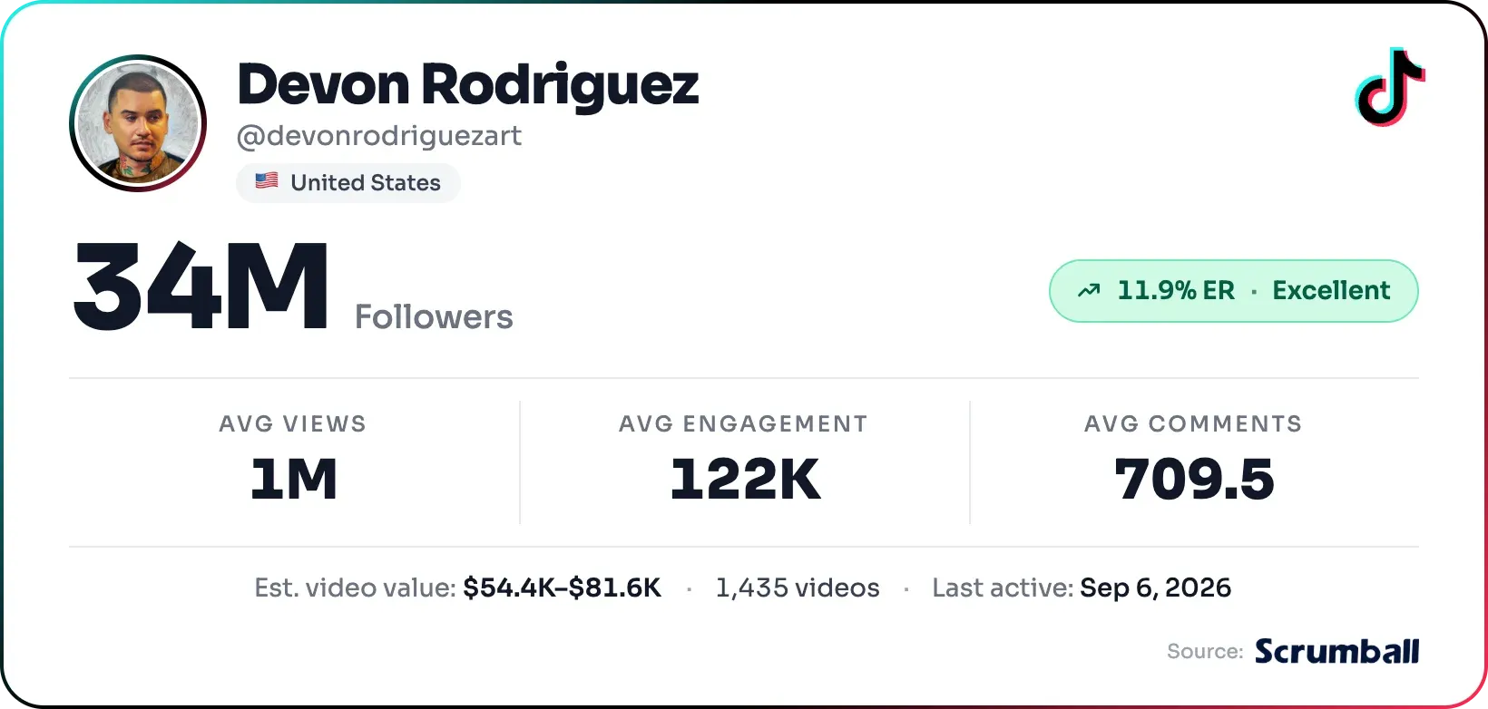The width and height of the screenshot is (1488, 709).
Task: Click the United States location badge
Action: coord(348,183)
